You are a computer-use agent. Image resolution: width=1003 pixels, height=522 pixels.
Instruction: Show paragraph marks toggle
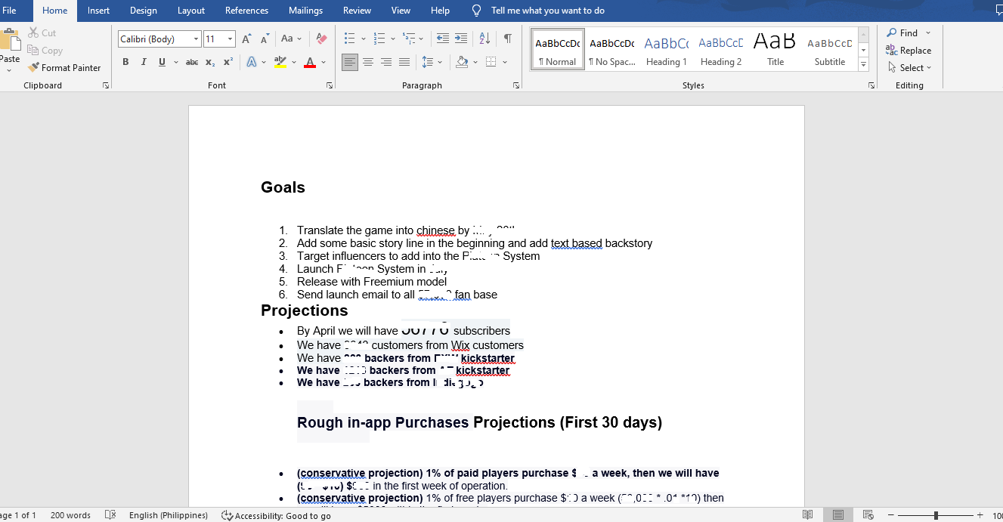click(508, 39)
